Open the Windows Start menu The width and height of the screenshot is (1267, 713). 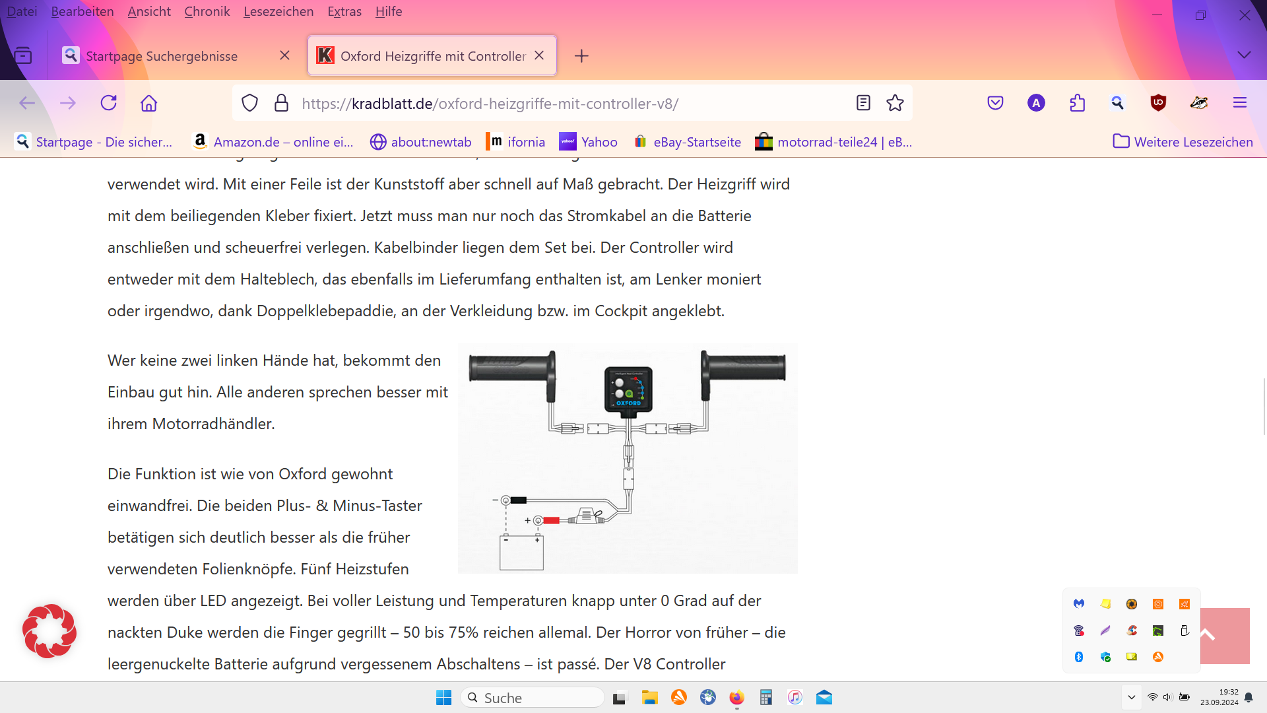point(443,697)
